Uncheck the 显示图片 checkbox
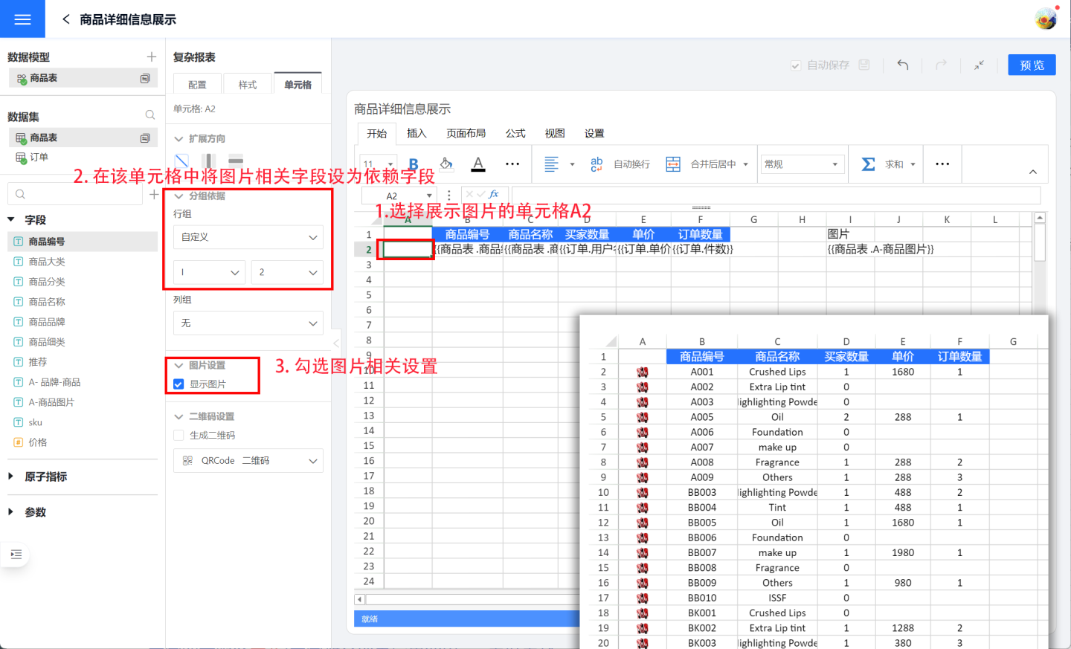 click(178, 384)
